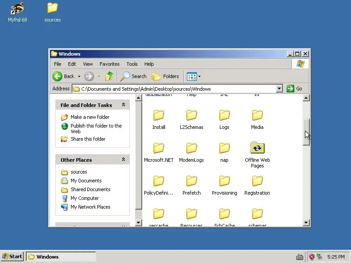Collapse the Other Places panel
Viewport: 351px width, 263px height.
[x=123, y=160]
